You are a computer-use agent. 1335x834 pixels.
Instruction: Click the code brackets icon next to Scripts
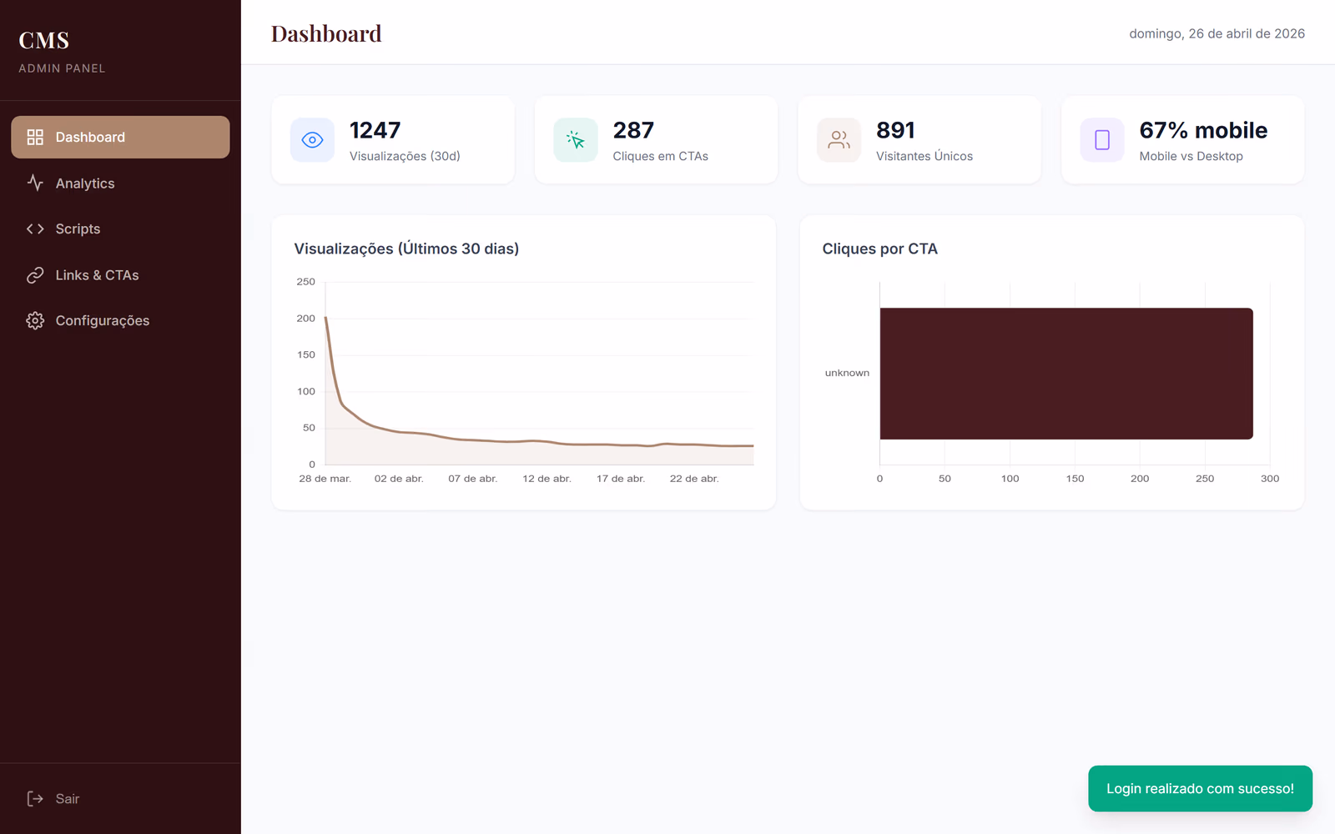pos(35,229)
